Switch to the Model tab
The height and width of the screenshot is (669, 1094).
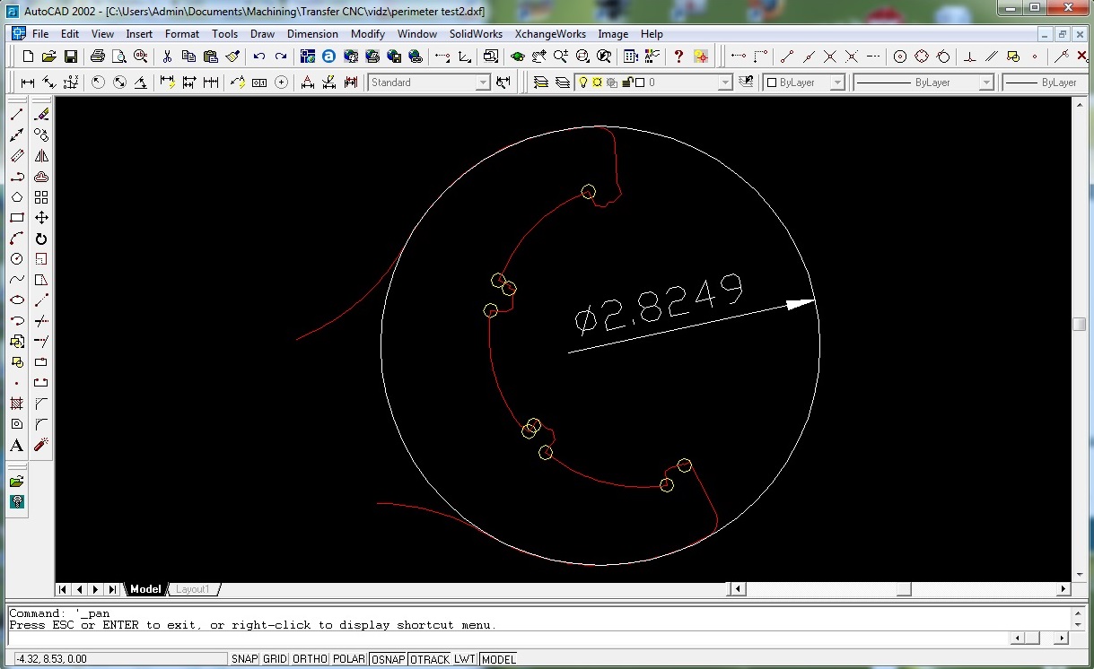click(x=145, y=589)
